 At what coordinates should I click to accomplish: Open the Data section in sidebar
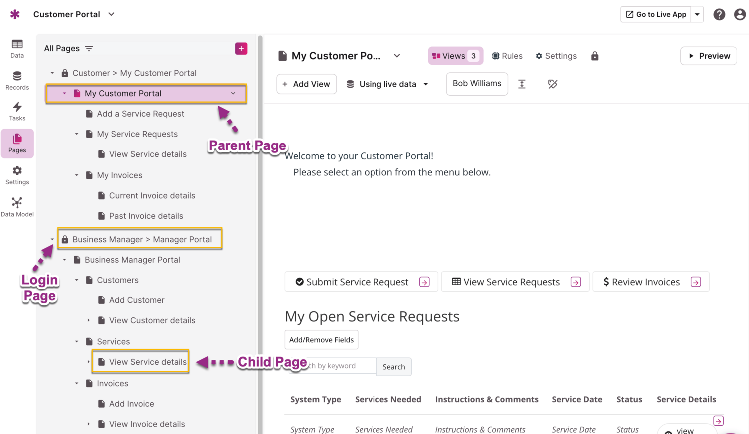point(17,49)
